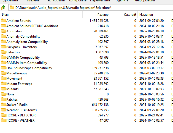
Task: Select the []CORE - WEATHER folder icon
Action: click(x=4, y=120)
